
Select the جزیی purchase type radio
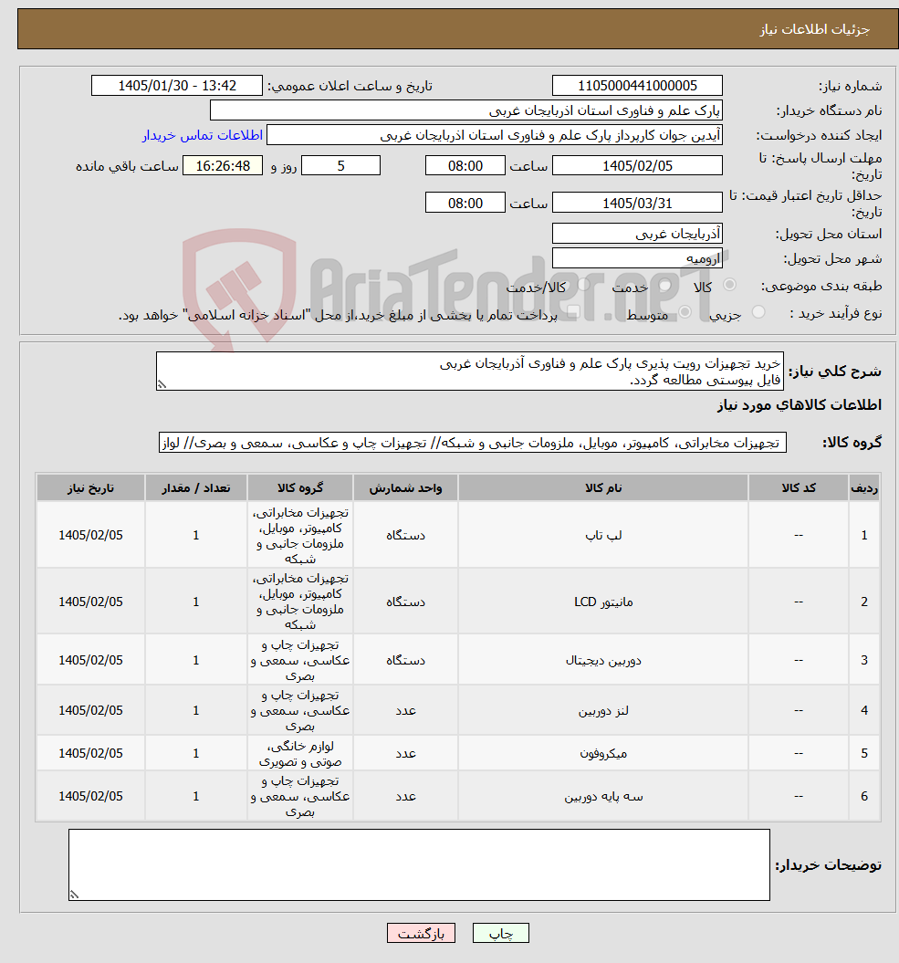pos(758,312)
